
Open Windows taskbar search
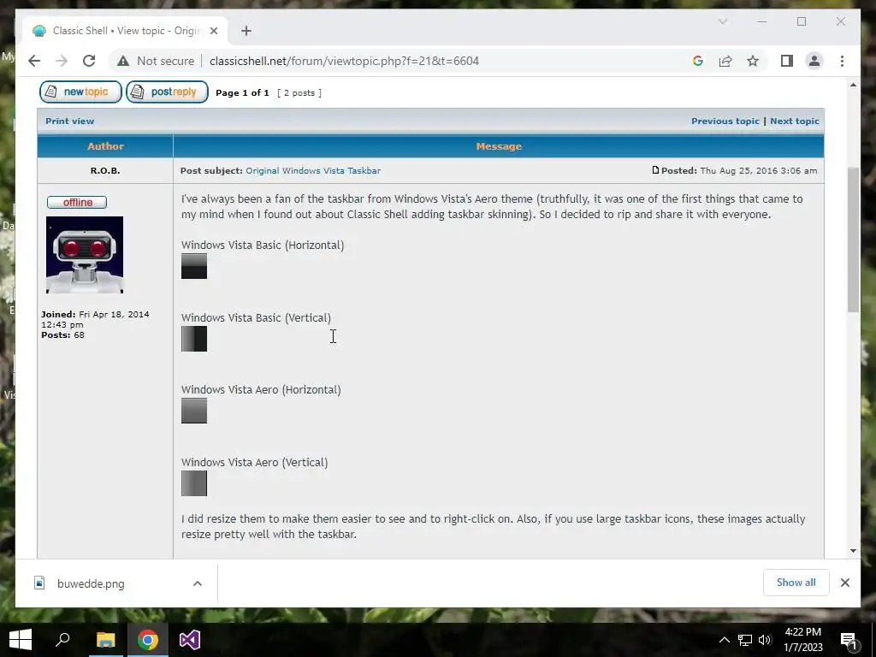[62, 640]
